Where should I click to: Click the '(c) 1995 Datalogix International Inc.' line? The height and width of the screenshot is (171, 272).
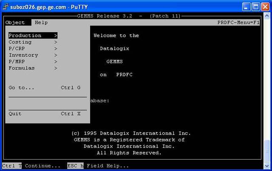coord(131,133)
